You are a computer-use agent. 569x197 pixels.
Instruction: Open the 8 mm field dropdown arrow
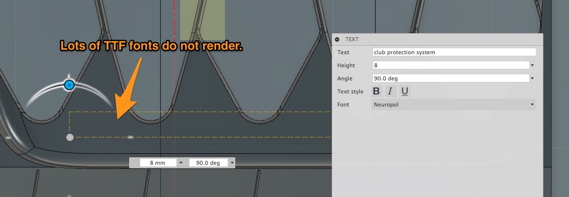181,163
